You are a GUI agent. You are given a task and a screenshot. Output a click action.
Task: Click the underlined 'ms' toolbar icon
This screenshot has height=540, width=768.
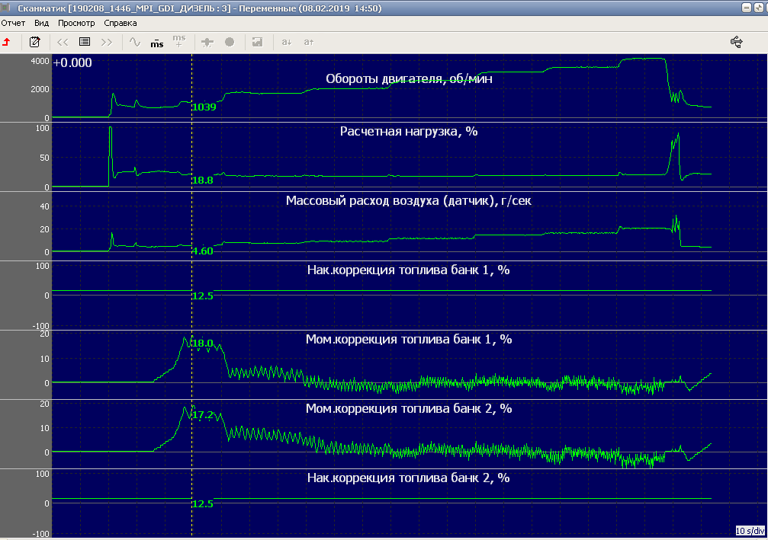156,43
